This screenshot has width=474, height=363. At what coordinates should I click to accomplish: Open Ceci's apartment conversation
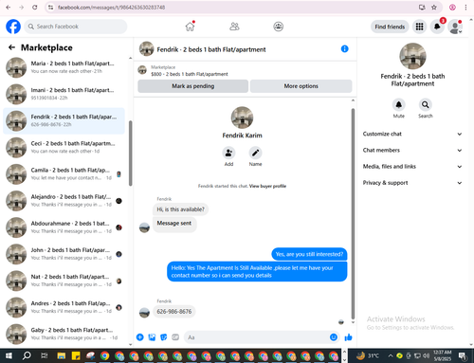pyautogui.click(x=64, y=148)
